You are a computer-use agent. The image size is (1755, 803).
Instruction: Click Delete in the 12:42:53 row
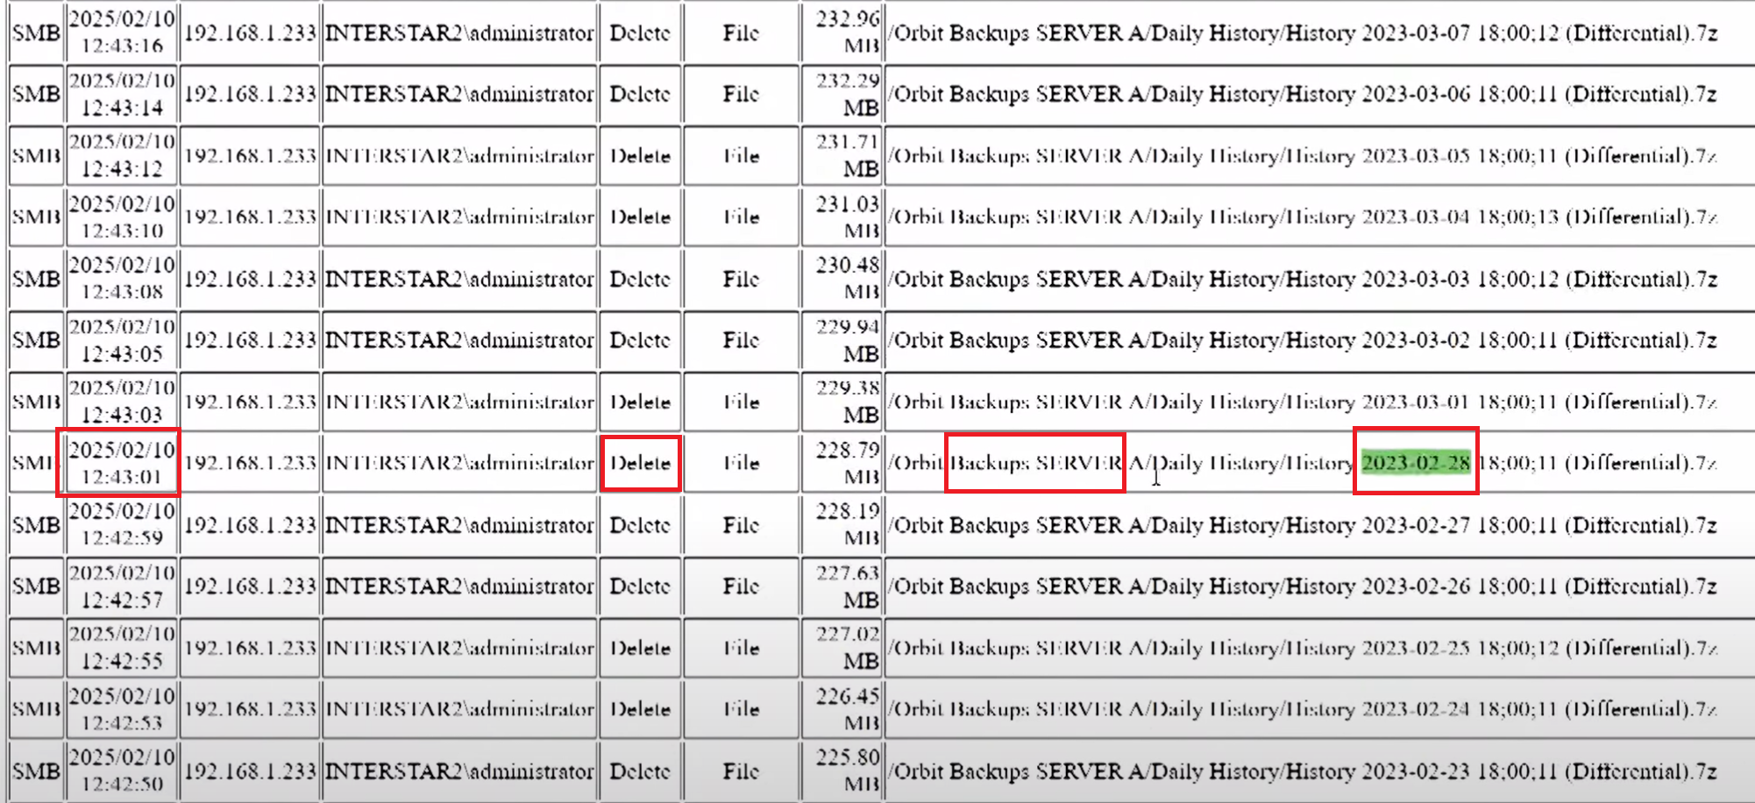pyautogui.click(x=640, y=709)
